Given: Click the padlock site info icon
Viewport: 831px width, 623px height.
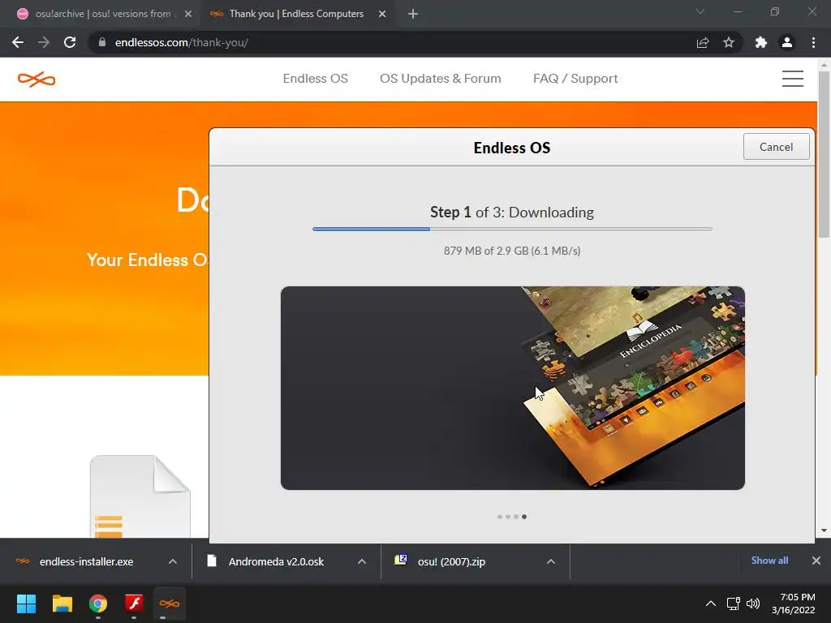Looking at the screenshot, I should (101, 42).
